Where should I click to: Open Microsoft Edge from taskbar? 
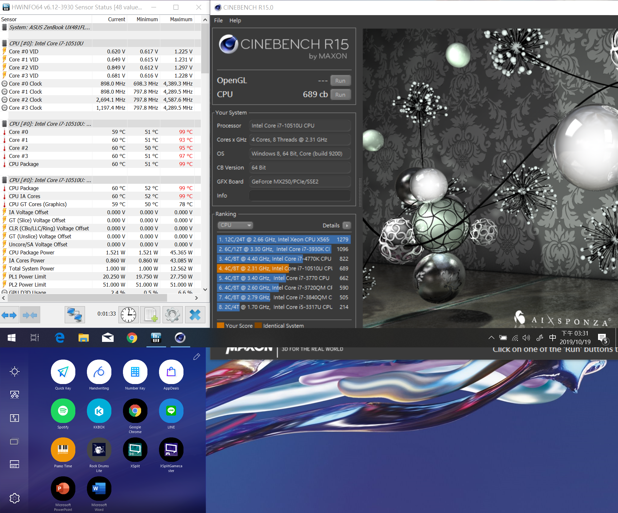click(x=60, y=338)
